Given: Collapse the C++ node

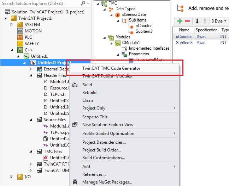Looking at the screenshot, I should 12,50.
